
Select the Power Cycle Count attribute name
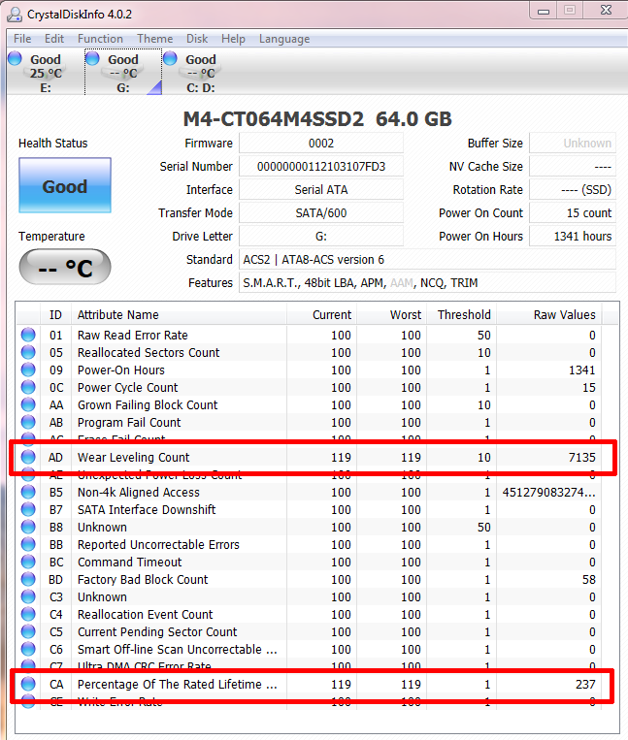(128, 388)
